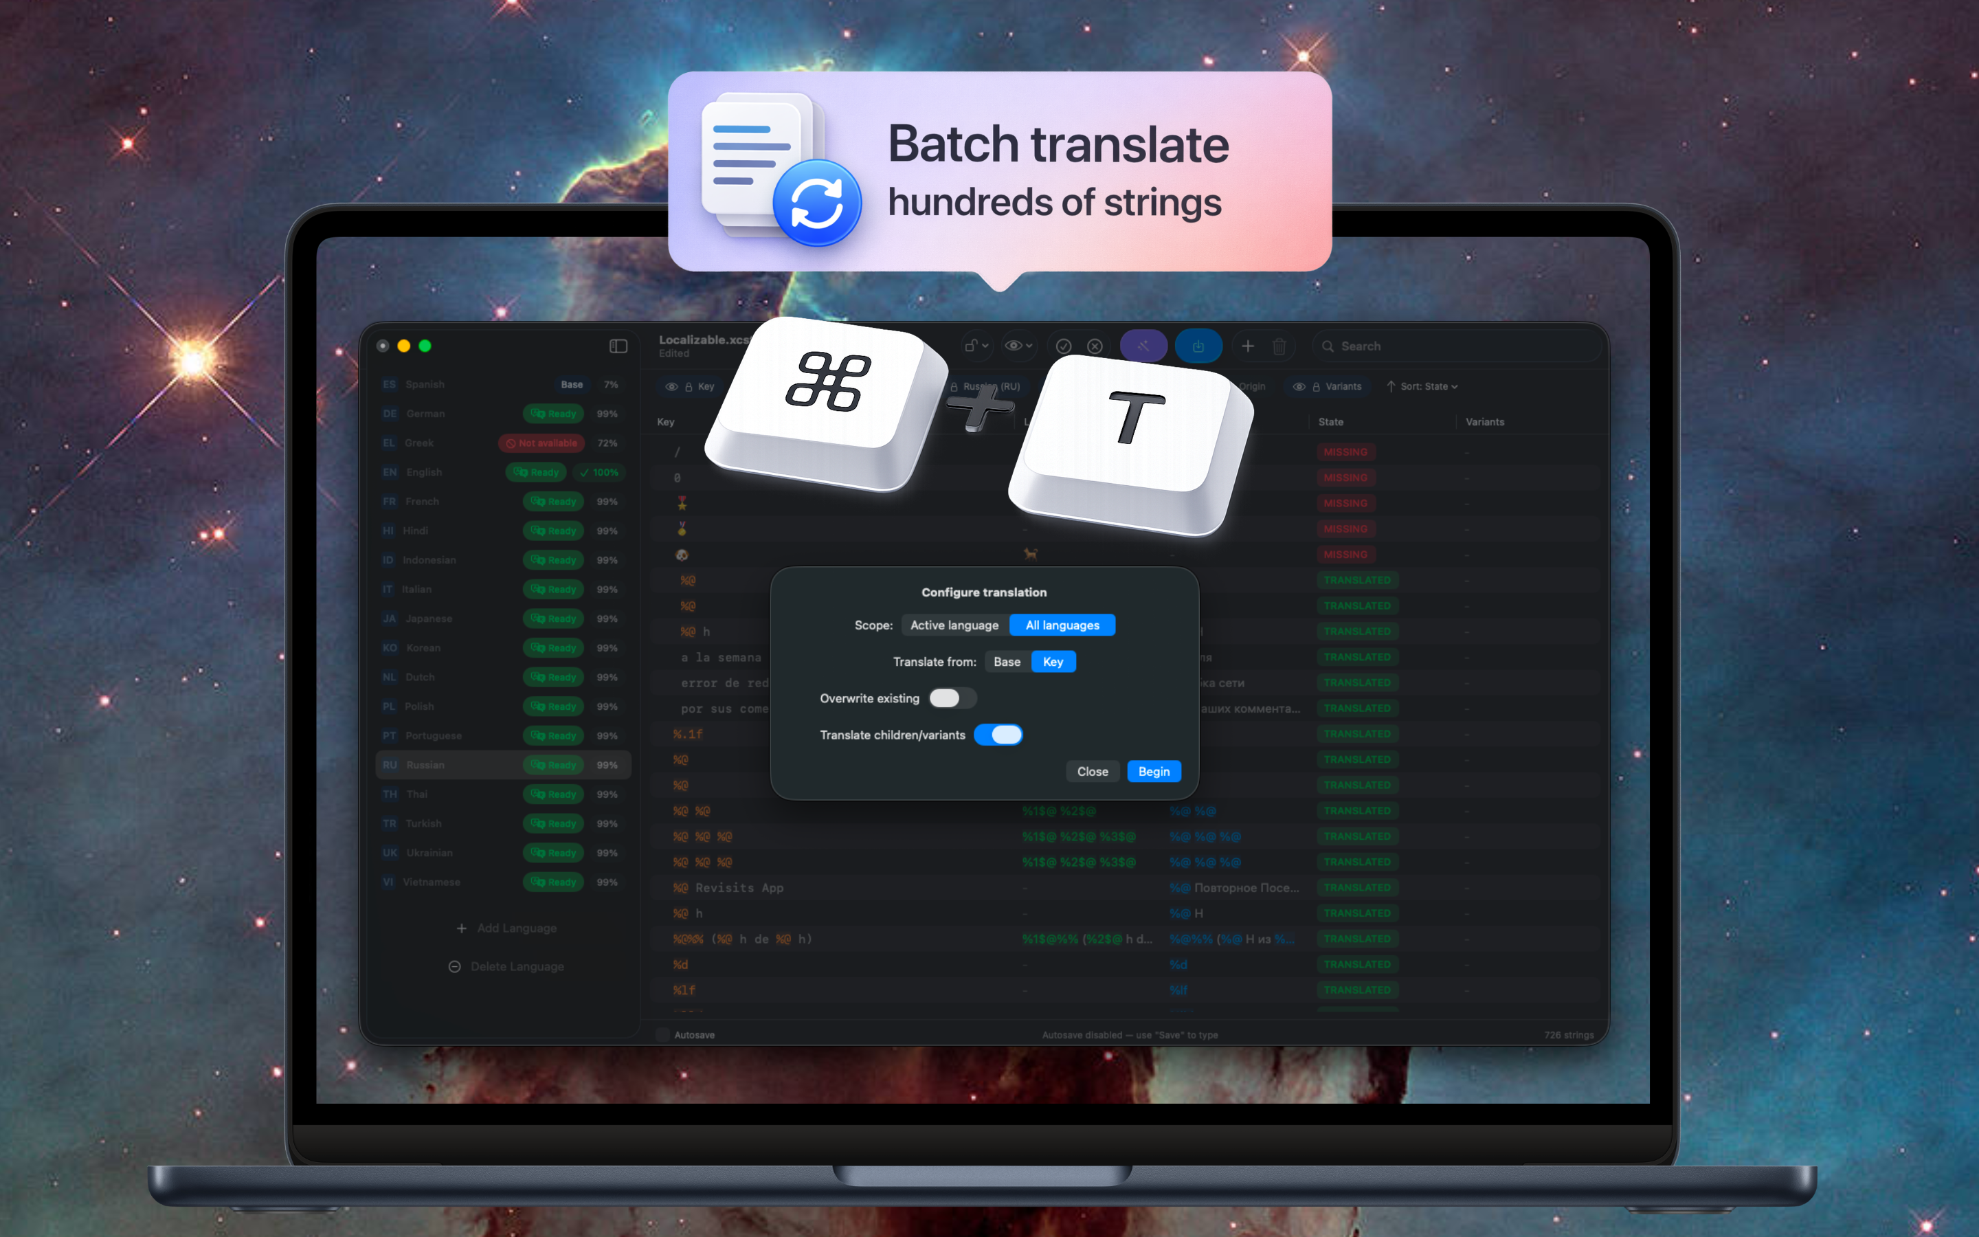The height and width of the screenshot is (1237, 1979).
Task: Click the Delete Language minus icon
Action: point(455,966)
